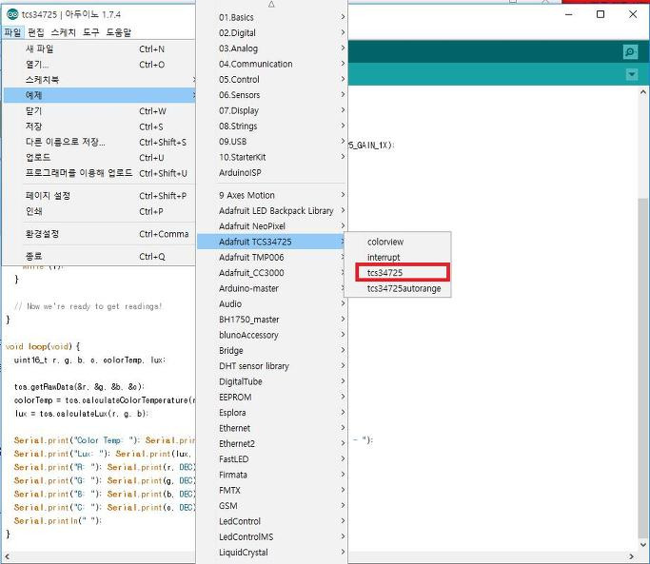Image resolution: width=650 pixels, height=564 pixels.
Task: Open BH1750_master examples
Action: pyautogui.click(x=272, y=320)
